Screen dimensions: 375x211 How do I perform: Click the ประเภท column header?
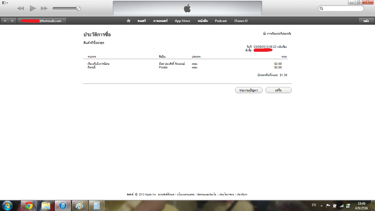click(196, 57)
